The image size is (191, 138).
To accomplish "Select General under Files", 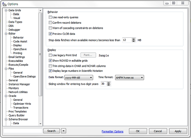I will [18, 73].
